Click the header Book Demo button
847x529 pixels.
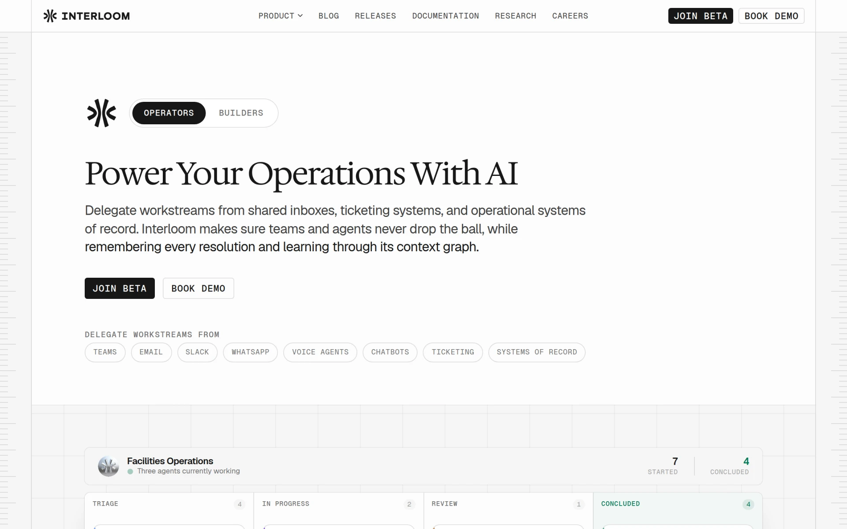click(772, 16)
